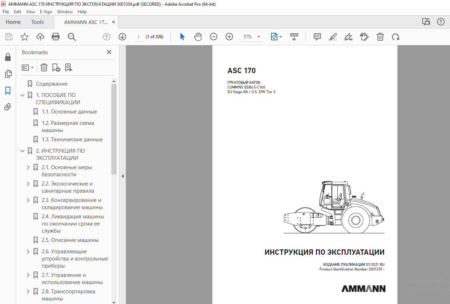Image resolution: width=450 pixels, height=304 pixels.
Task: Switch to the Home tab
Action: (x=13, y=22)
